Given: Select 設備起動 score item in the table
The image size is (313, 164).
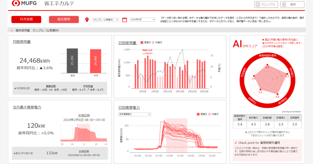Looking at the screenshot, I should pos(267,124).
